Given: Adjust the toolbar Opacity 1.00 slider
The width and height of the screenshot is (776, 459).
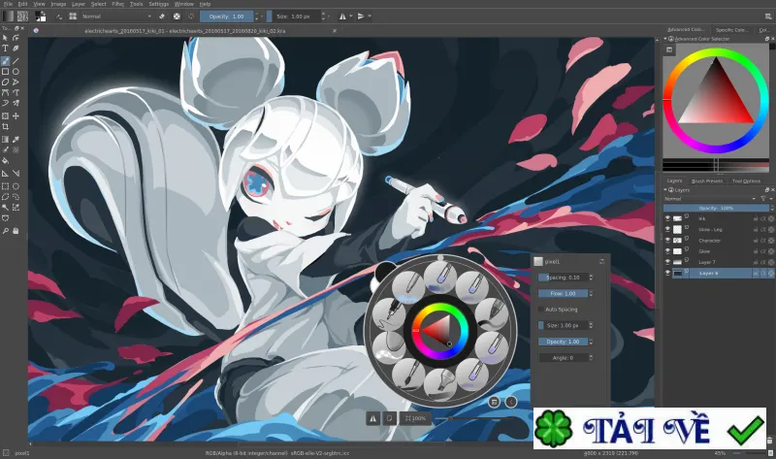Looking at the screenshot, I should (x=227, y=16).
